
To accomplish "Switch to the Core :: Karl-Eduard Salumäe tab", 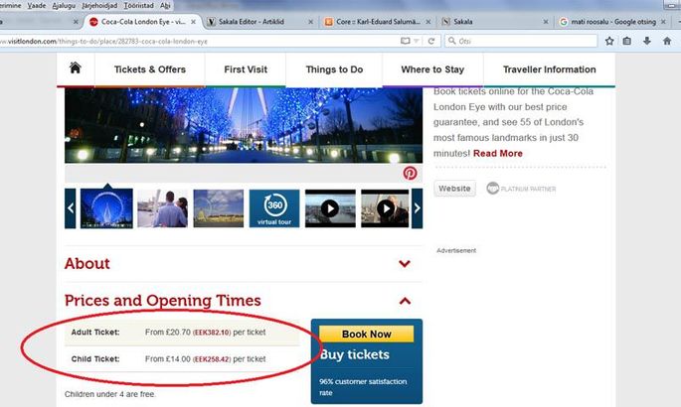I will (378, 22).
